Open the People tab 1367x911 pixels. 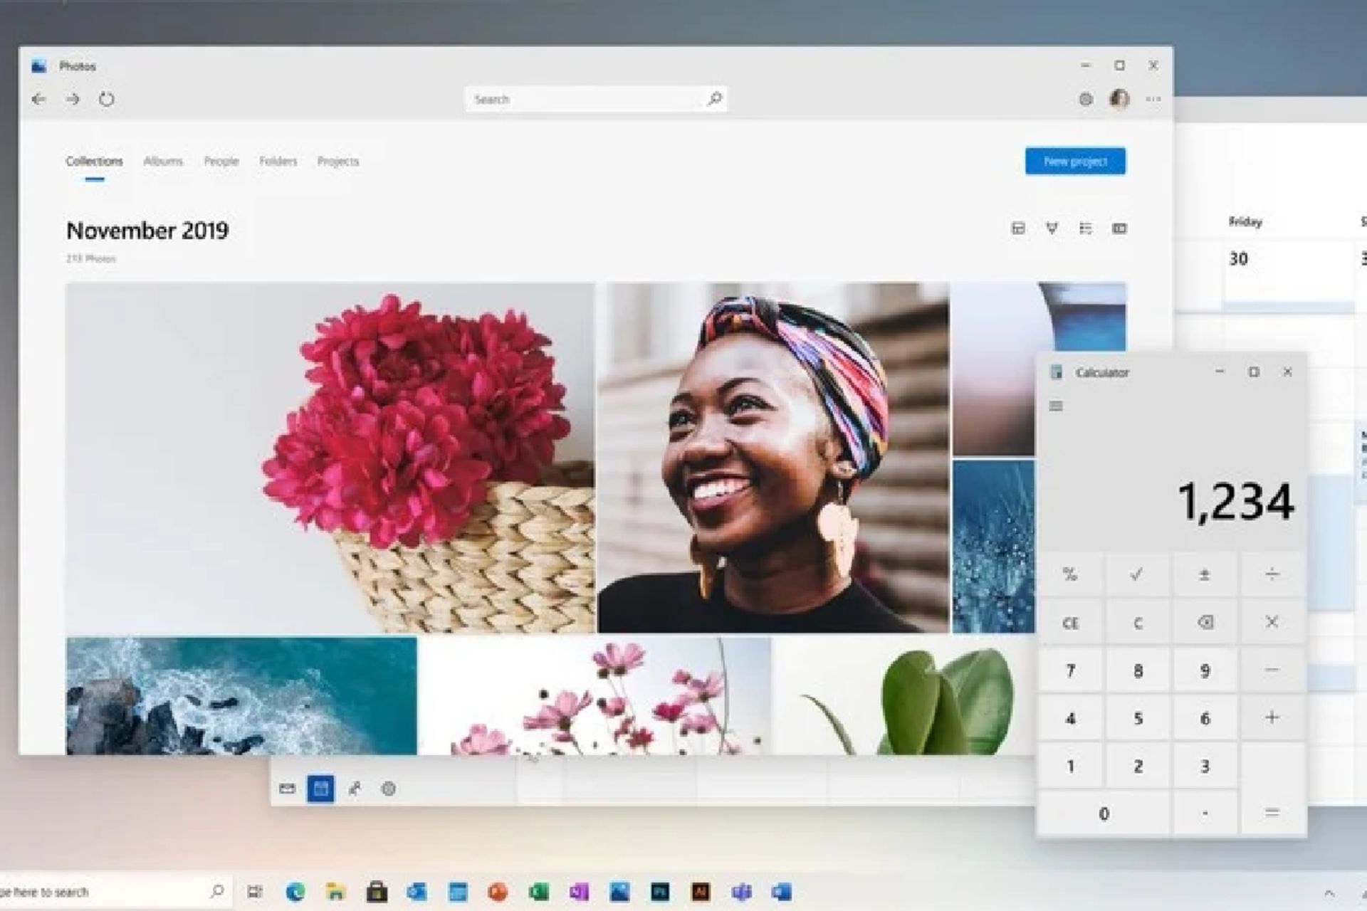click(x=221, y=162)
